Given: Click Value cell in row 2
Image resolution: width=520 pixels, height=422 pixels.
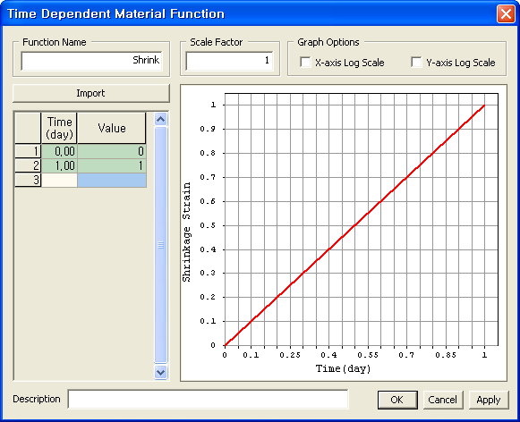Looking at the screenshot, I should [112, 165].
